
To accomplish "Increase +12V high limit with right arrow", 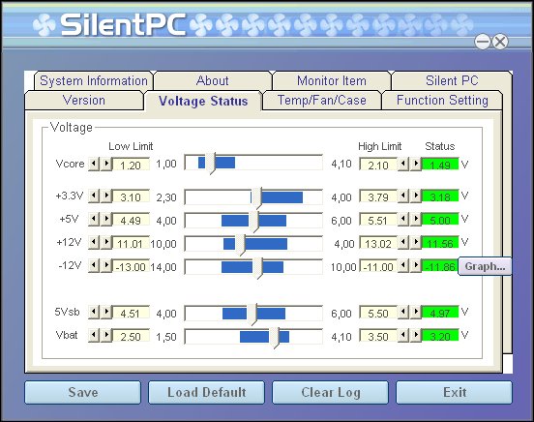I will [x=416, y=242].
